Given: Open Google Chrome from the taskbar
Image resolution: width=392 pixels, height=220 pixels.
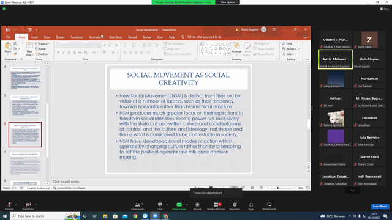Looking at the screenshot, I should pos(135,216).
